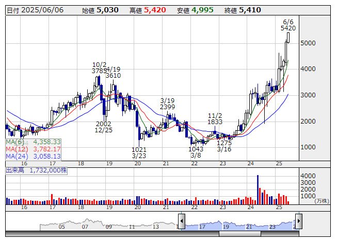The image size is (337, 242).
Task: Click the 3/19 2399 high annotation
Action: [x=167, y=103]
